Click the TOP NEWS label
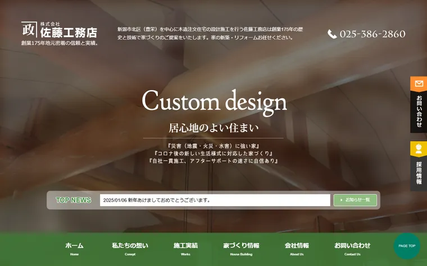Screen dimensions: 427x266 coord(73,200)
